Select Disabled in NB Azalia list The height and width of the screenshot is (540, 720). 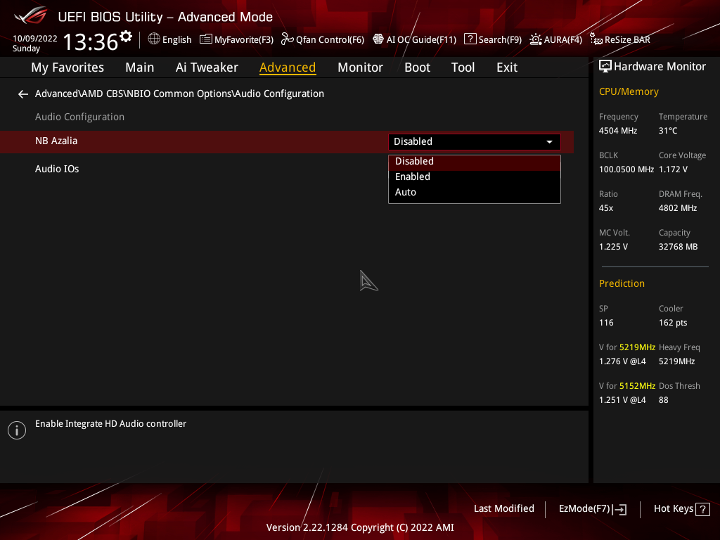pyautogui.click(x=414, y=162)
